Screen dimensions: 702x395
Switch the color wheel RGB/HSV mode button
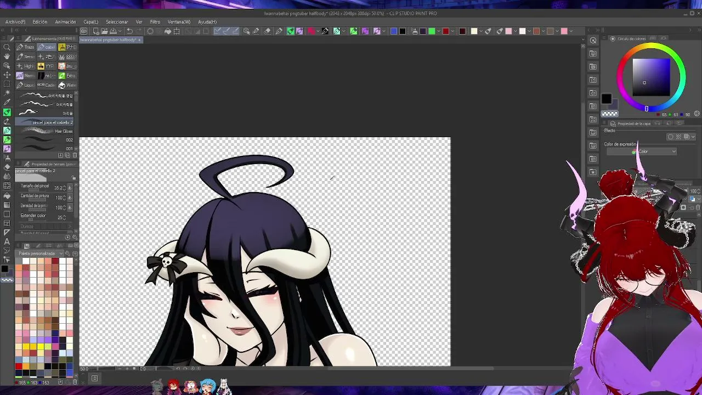click(x=697, y=114)
